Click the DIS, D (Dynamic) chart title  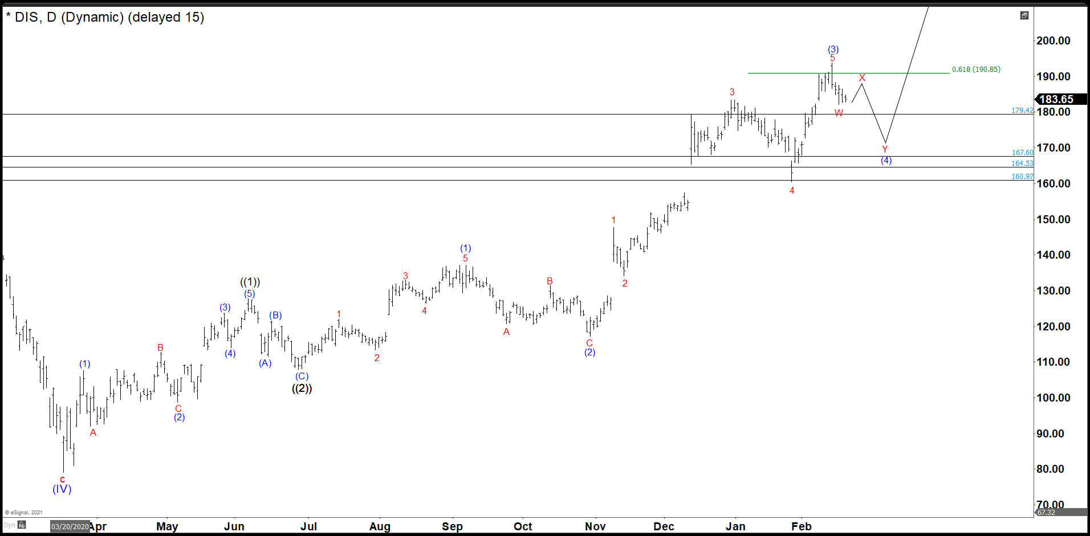[x=105, y=17]
